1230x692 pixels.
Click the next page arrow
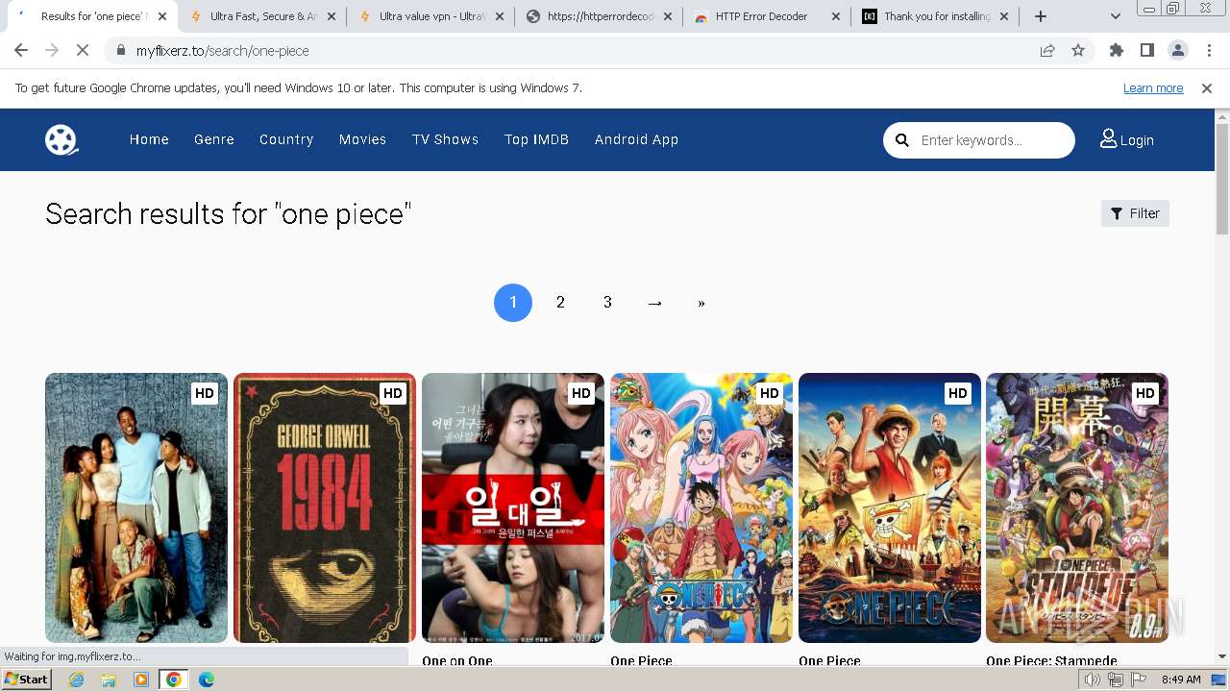pyautogui.click(x=654, y=303)
